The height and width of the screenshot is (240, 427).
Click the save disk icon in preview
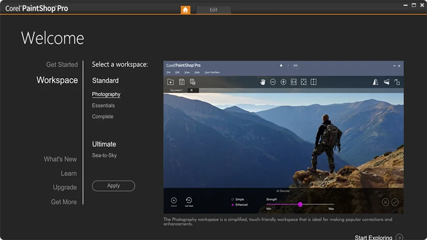(x=182, y=82)
